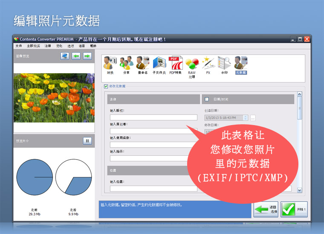Image resolution: width=324 pixels, height=234 pixels.
Task: Click the 输入原创者 creator input field
Action: (153, 131)
